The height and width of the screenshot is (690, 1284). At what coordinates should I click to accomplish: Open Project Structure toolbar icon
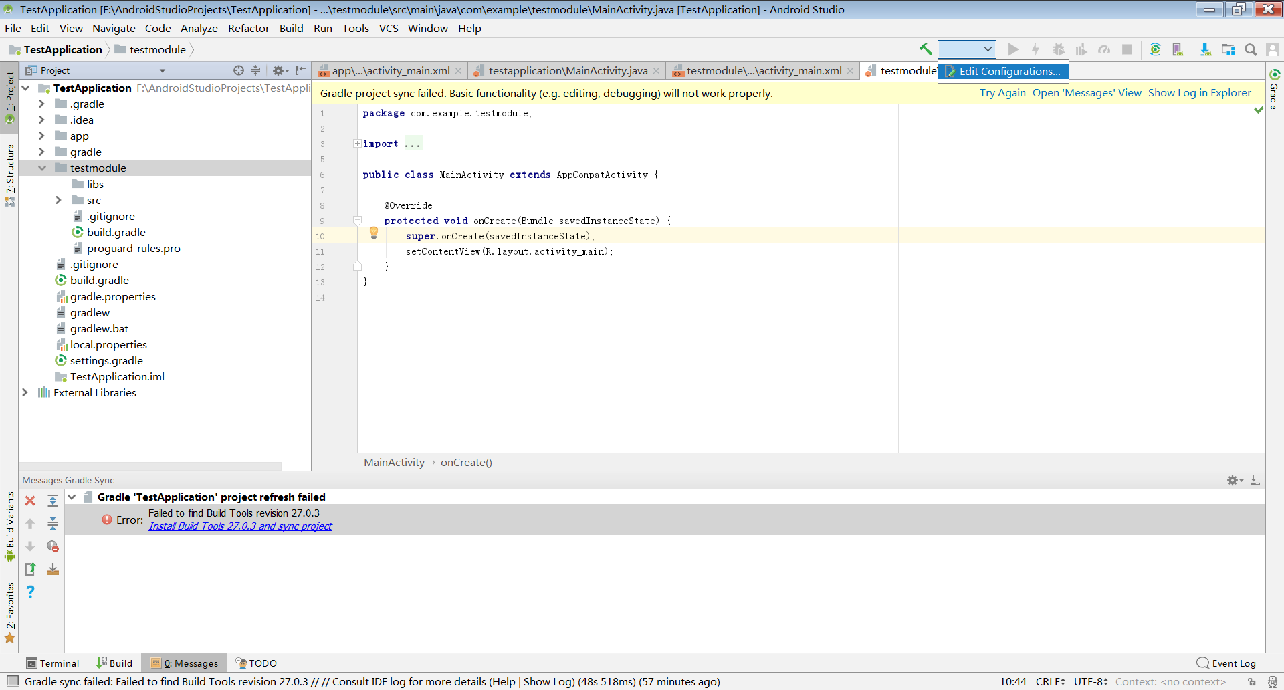click(1228, 49)
